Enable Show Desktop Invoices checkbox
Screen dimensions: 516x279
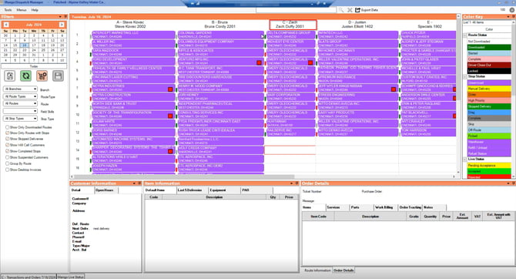click(x=7, y=170)
